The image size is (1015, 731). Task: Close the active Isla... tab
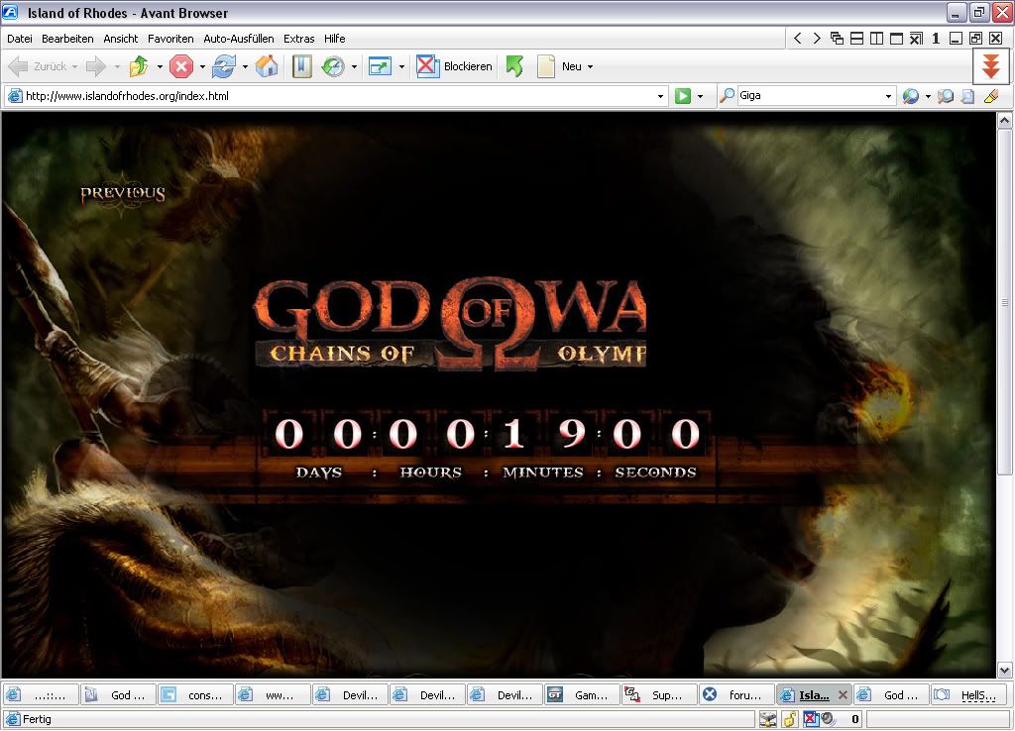843,695
